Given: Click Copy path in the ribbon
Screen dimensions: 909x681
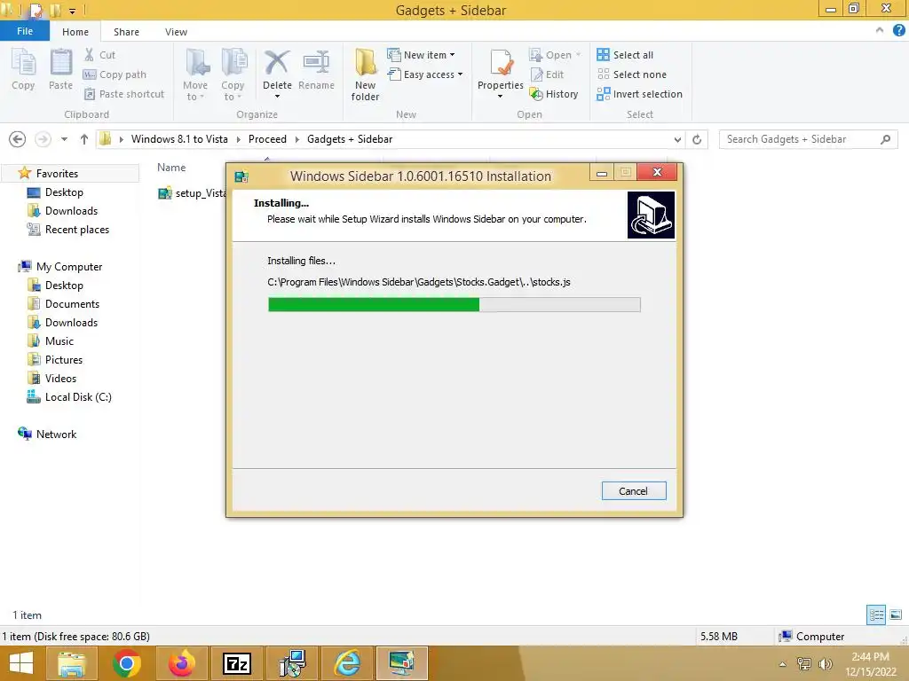Looking at the screenshot, I should [x=115, y=74].
